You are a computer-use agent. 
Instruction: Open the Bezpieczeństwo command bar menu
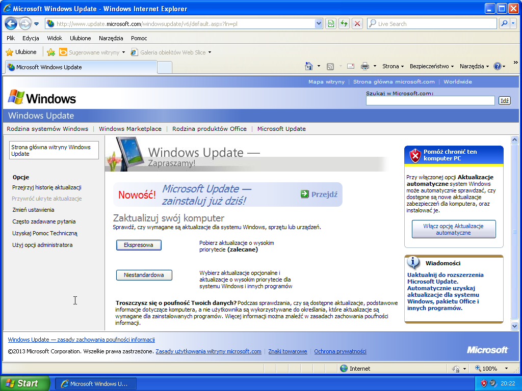point(432,66)
